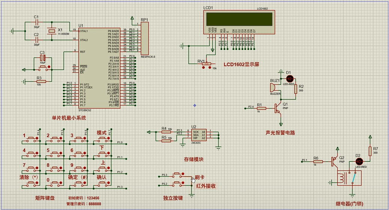
Task: Select the D1 red LED
Action: pyautogui.click(x=290, y=79)
